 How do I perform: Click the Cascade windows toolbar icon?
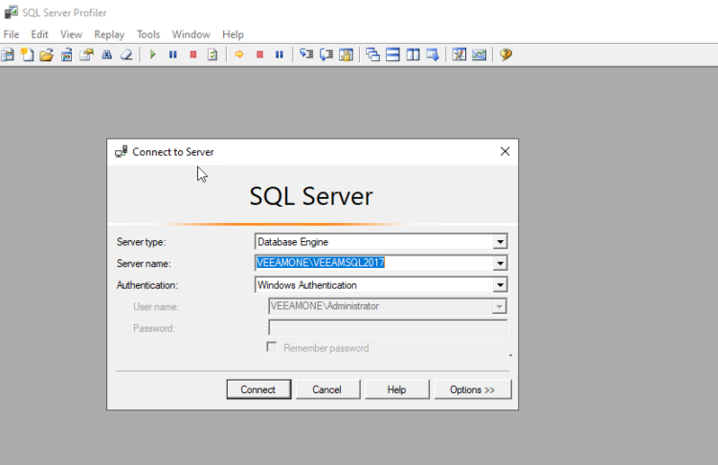click(x=372, y=55)
